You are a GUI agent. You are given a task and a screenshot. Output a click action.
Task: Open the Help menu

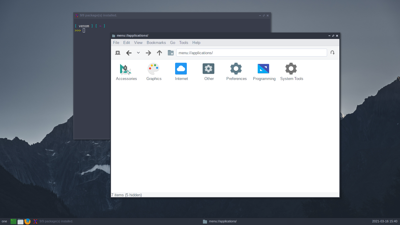pos(196,42)
